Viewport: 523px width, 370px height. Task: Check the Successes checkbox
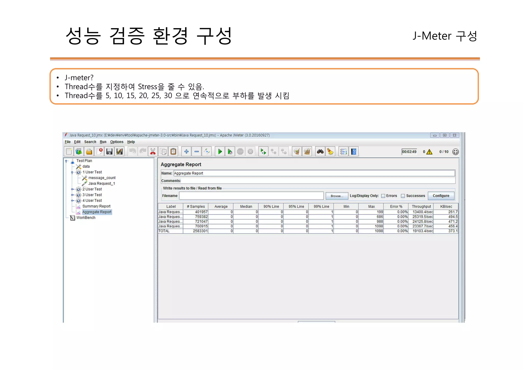click(403, 196)
